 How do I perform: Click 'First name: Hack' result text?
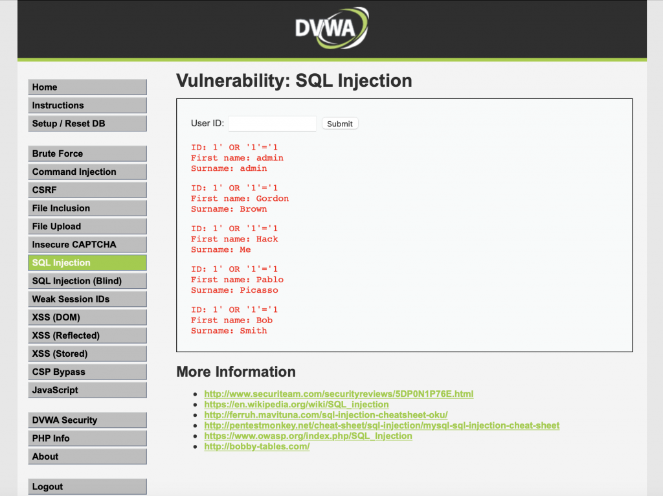pos(234,239)
